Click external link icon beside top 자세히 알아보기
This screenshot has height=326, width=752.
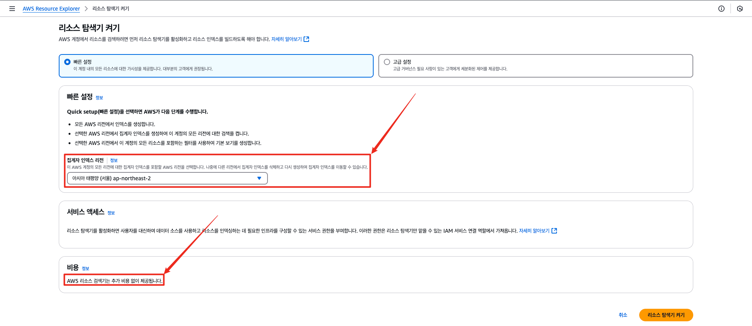306,39
